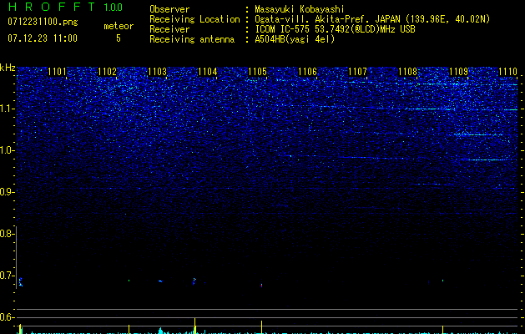Click time marker 1102 on spectrogram
The image size is (525, 334).
click(x=107, y=72)
